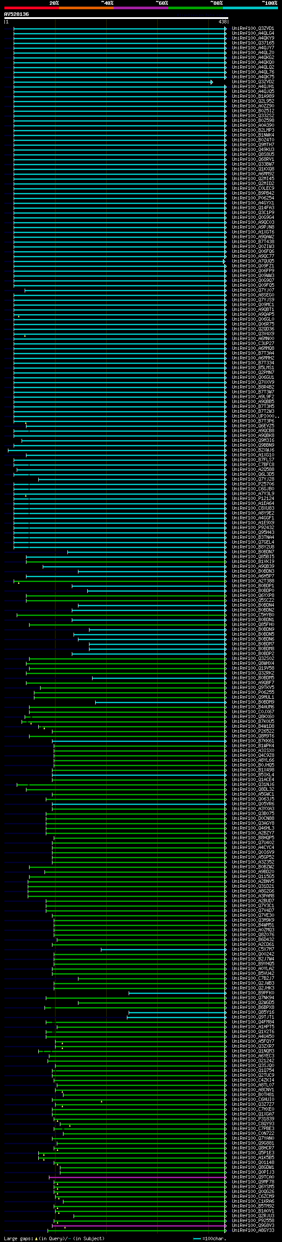282x1242 pixels.
Task: Click the cyan ~100% identity legend segment
Action: pyautogui.click(x=250, y=8)
